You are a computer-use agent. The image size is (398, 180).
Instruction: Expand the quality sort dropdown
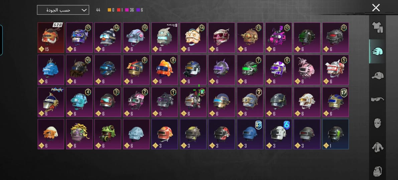[63, 10]
